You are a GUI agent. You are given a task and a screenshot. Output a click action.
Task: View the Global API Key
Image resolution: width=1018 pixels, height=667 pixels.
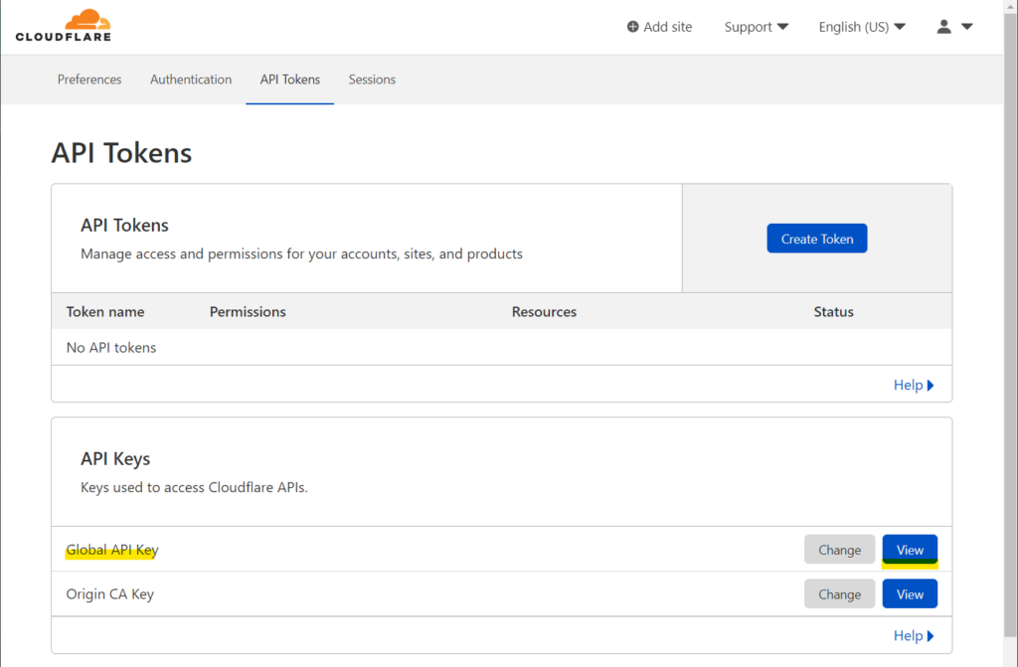(x=910, y=550)
